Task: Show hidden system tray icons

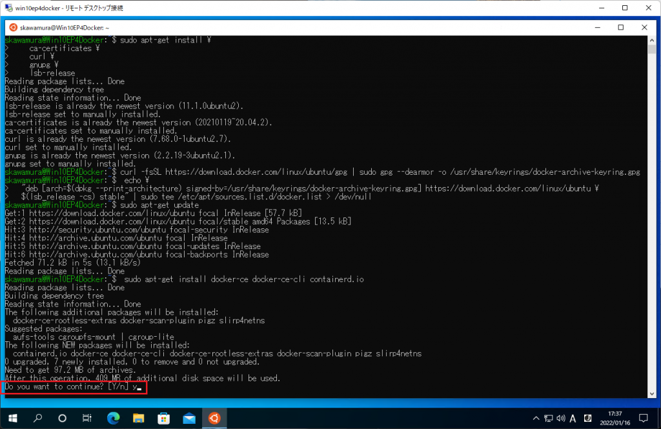Action: tap(536, 418)
